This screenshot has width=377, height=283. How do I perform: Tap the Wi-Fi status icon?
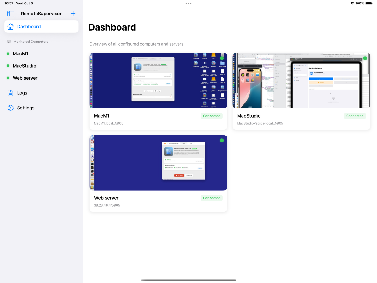pos(352,3)
